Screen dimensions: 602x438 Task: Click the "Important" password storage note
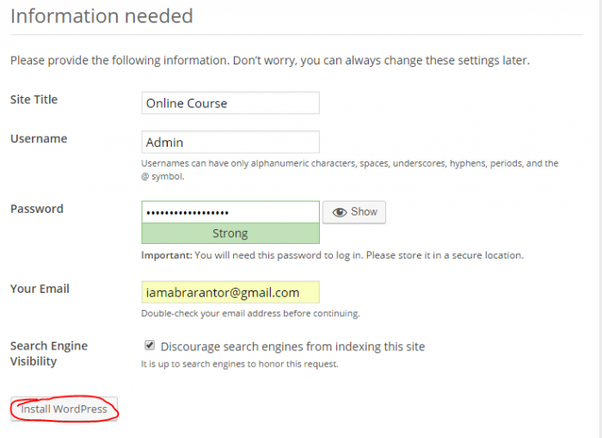tap(332, 255)
